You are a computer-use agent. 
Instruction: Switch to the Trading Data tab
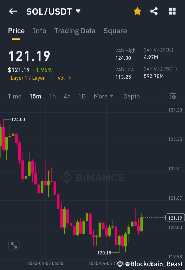[75, 31]
